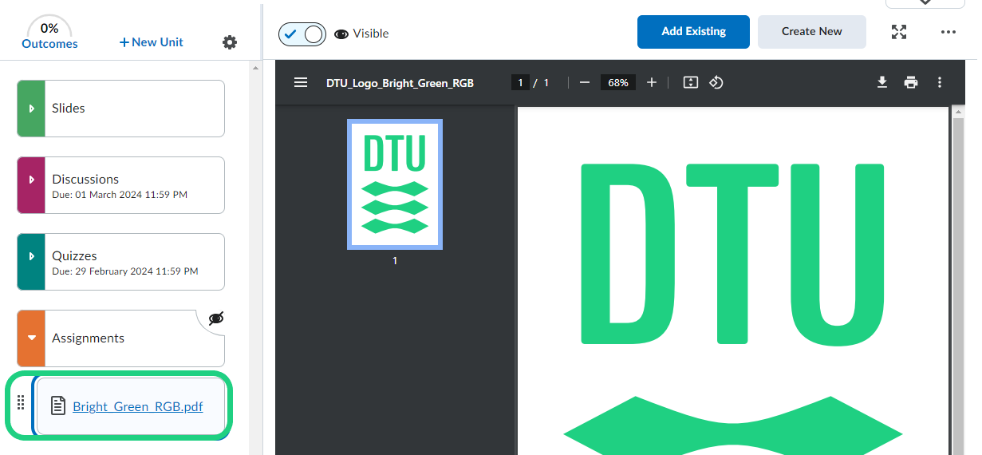This screenshot has width=982, height=455.
Task: Open the top-right more options menu
Action: point(948,32)
